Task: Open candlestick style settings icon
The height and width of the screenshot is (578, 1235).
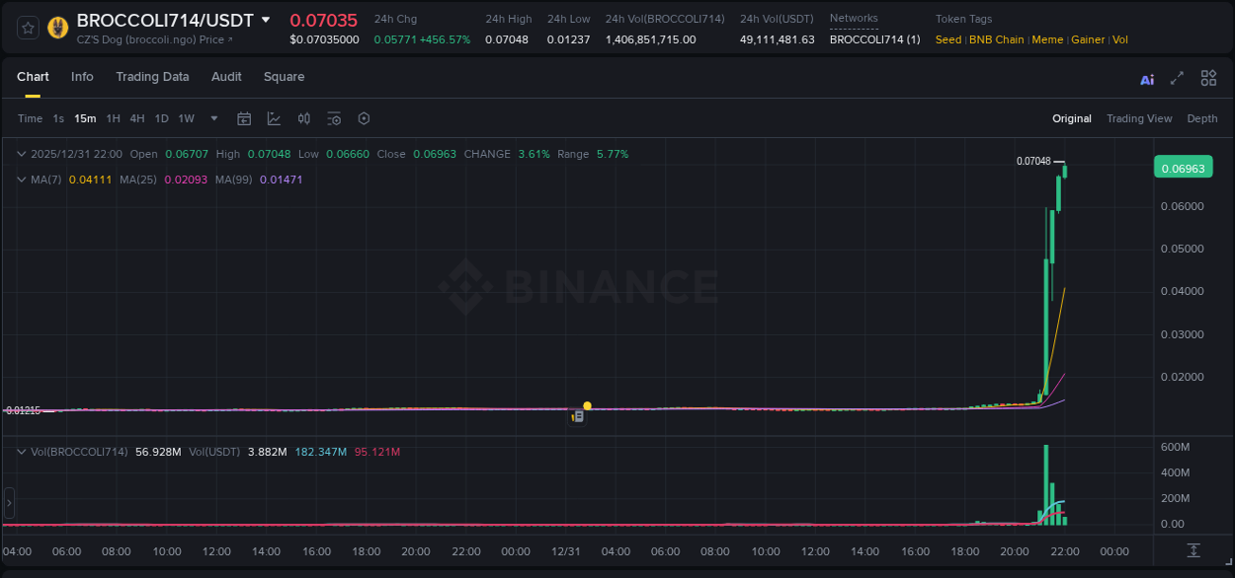Action: click(x=305, y=118)
